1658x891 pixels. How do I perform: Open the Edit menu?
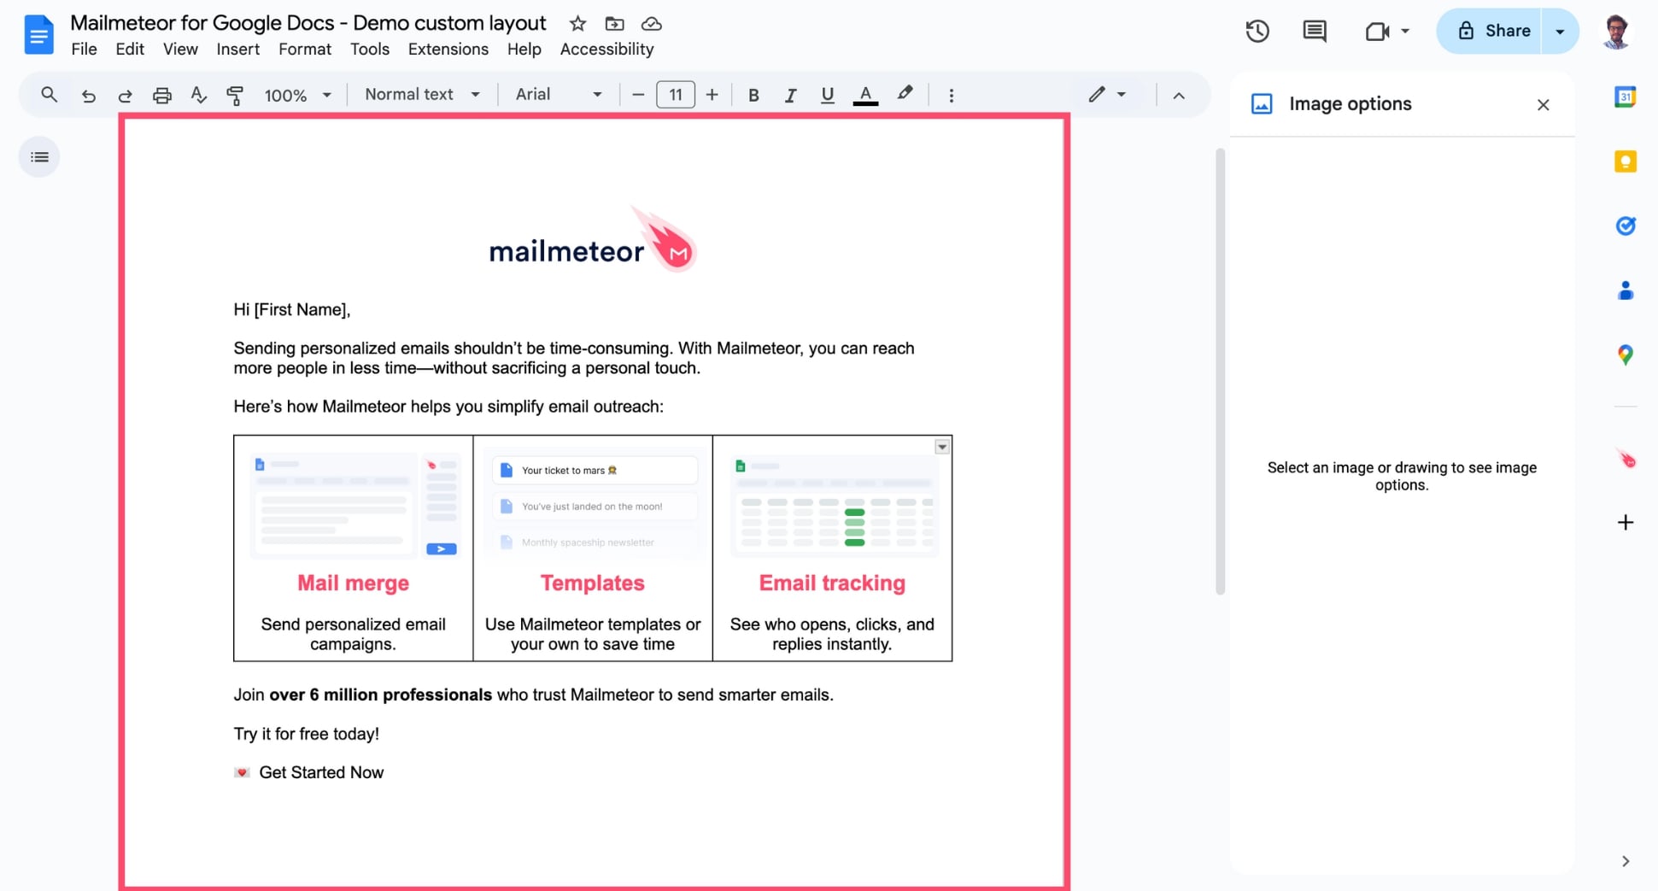click(130, 50)
